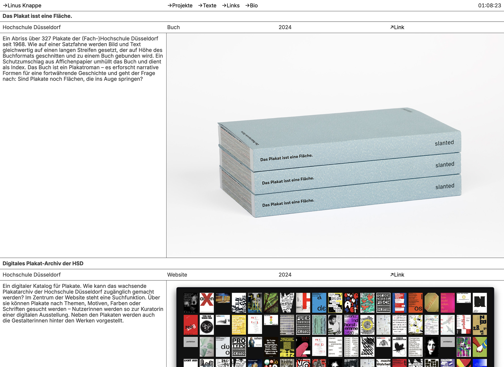This screenshot has width=504, height=367.
Task: Select the 'architektur' grey poster thumbnail
Action: pyautogui.click(x=448, y=342)
